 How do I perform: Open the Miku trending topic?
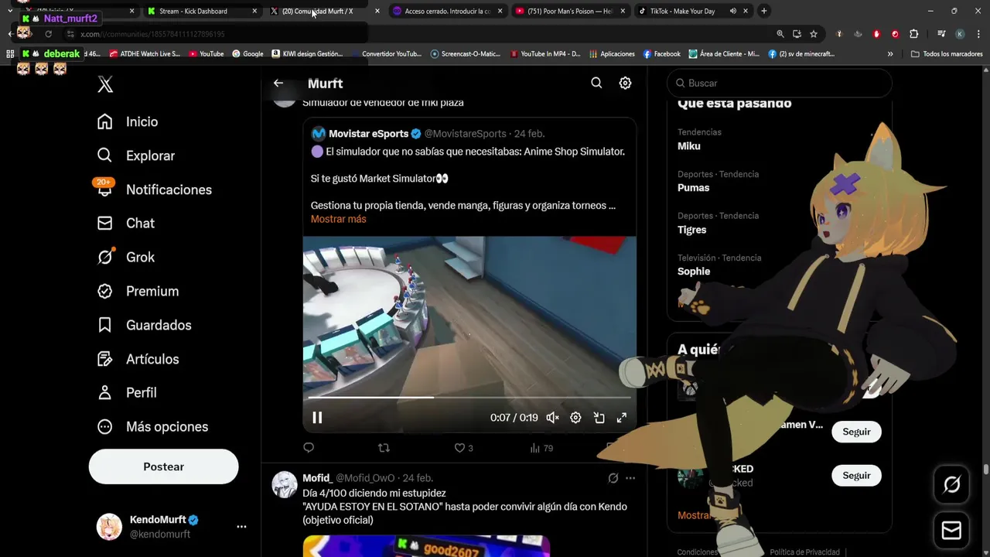tap(689, 146)
